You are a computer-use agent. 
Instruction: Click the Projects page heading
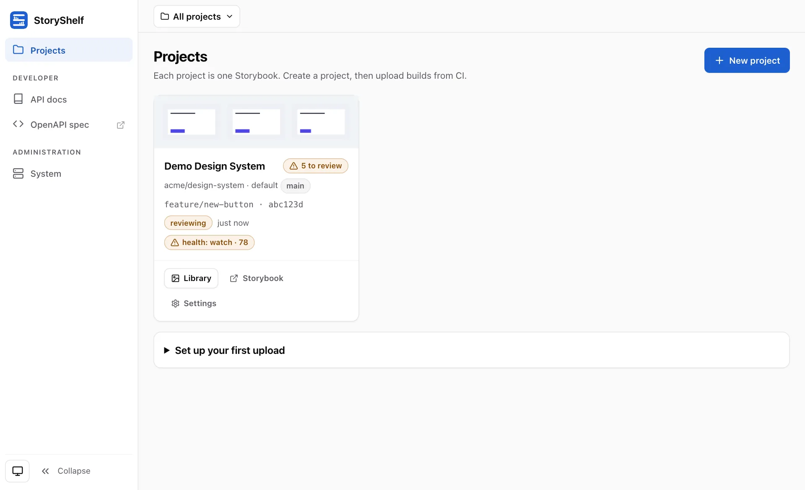180,57
